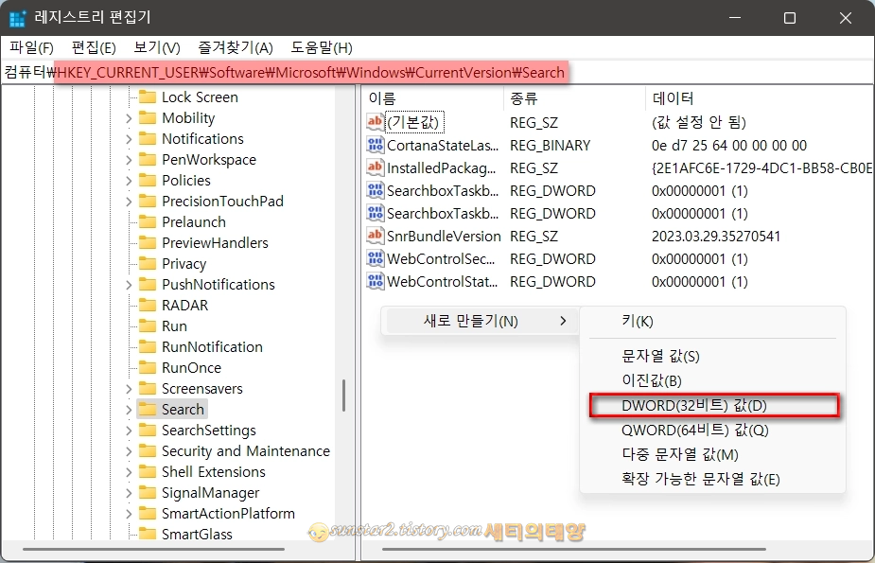Click the InstalledPackag string value icon
This screenshot has width=875, height=563.
(x=373, y=167)
